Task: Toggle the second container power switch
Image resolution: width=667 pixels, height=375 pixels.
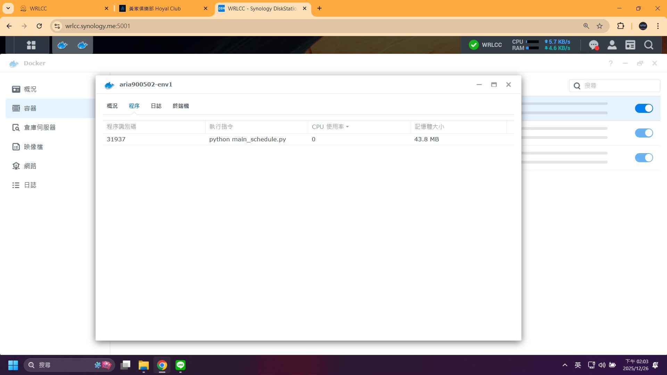Action: coord(644,133)
